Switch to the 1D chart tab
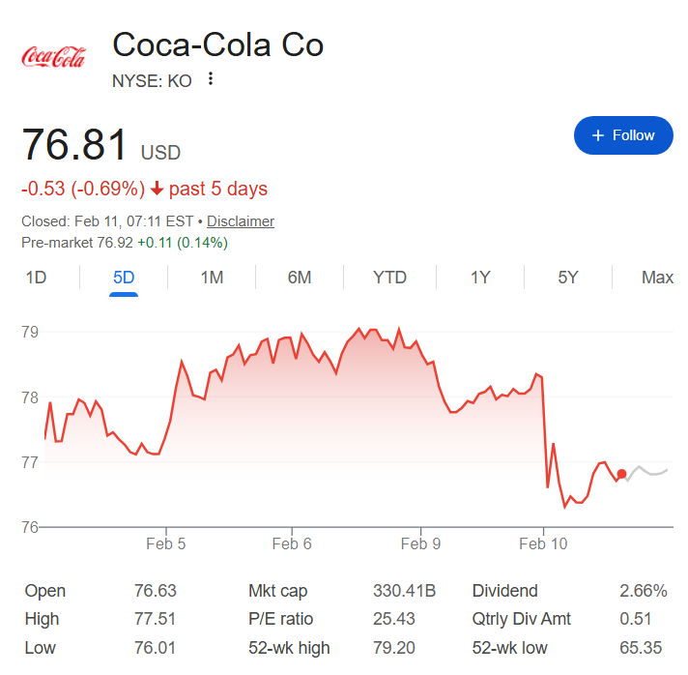This screenshot has width=688, height=675. (36, 278)
